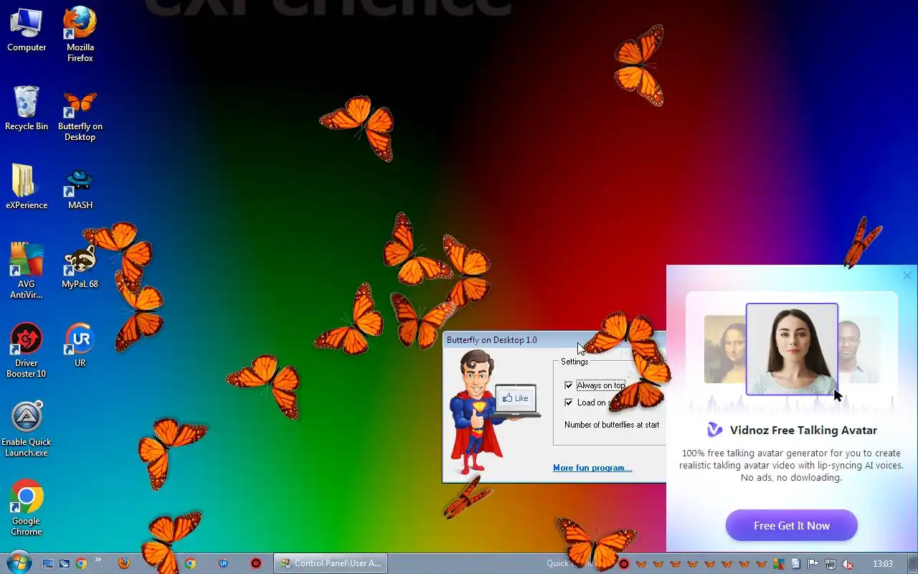Open Chrome from the Quick Launch bar
This screenshot has height=574, width=918.
(81, 563)
